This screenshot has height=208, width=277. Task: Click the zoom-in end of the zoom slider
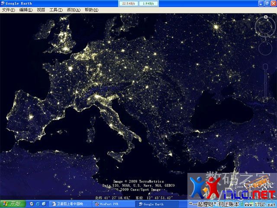coord(265,66)
